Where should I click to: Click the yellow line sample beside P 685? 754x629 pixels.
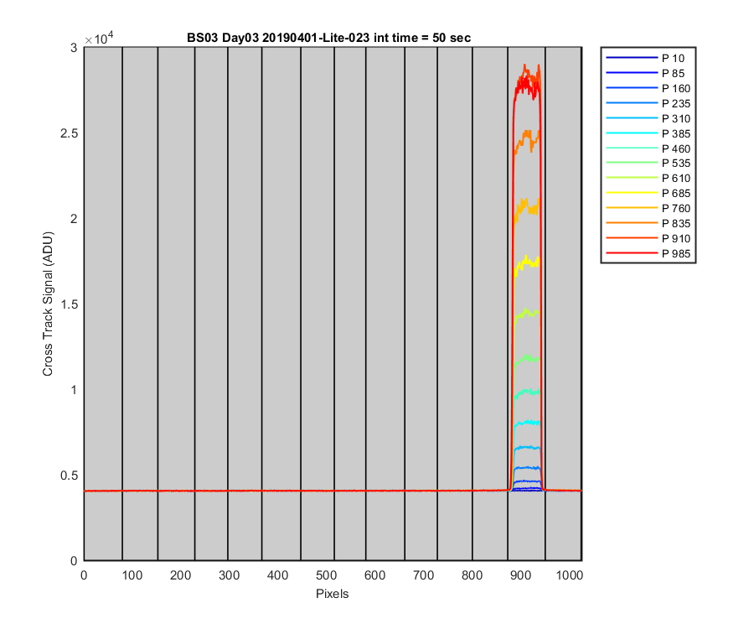(632, 193)
